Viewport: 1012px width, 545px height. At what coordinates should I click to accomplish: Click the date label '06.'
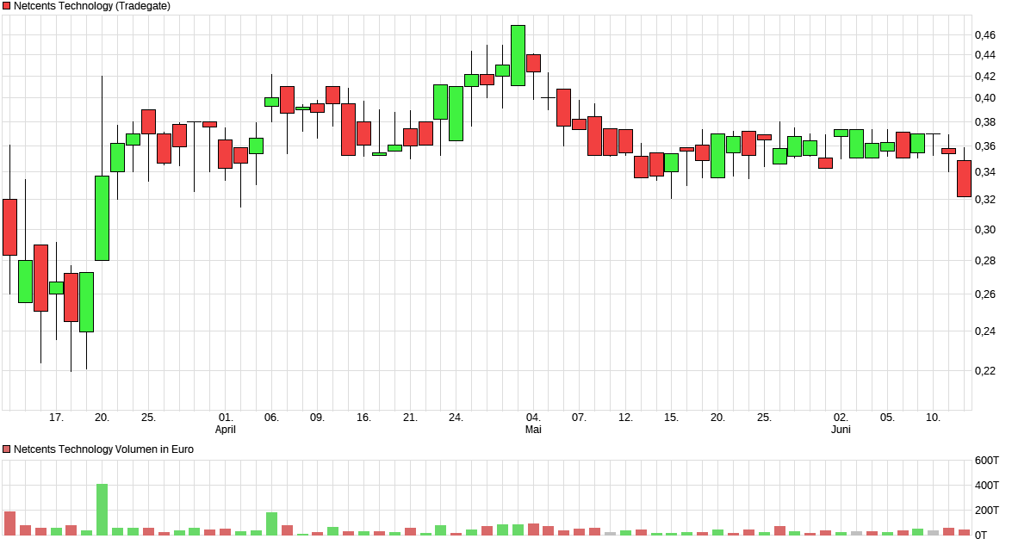click(x=271, y=418)
